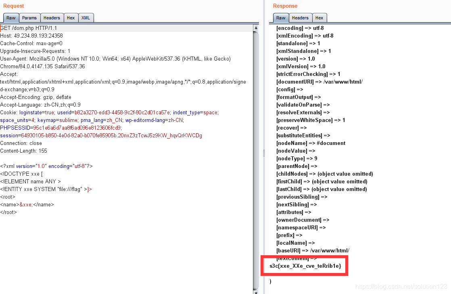The width and height of the screenshot is (451, 294).
Task: Click the [preserveWhiteSpace] => 1 line
Action: tap(311, 120)
